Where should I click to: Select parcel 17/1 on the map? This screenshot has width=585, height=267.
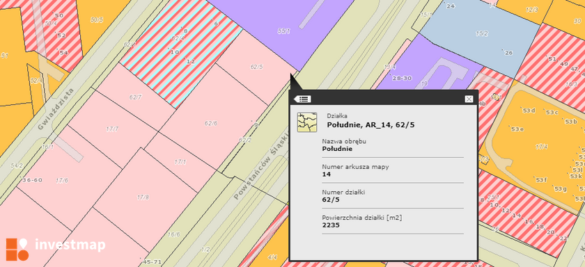(x=180, y=162)
